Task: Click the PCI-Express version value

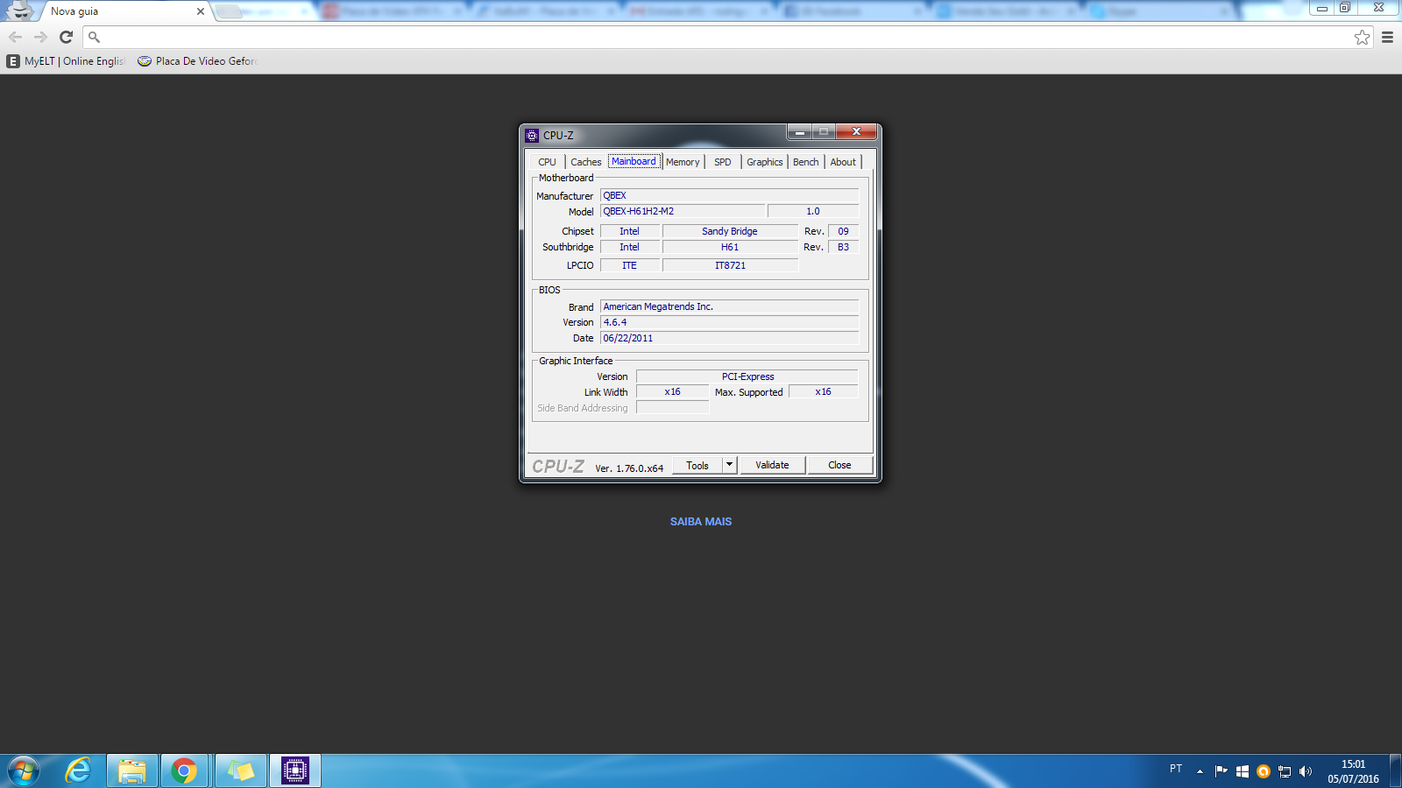Action: (x=747, y=376)
